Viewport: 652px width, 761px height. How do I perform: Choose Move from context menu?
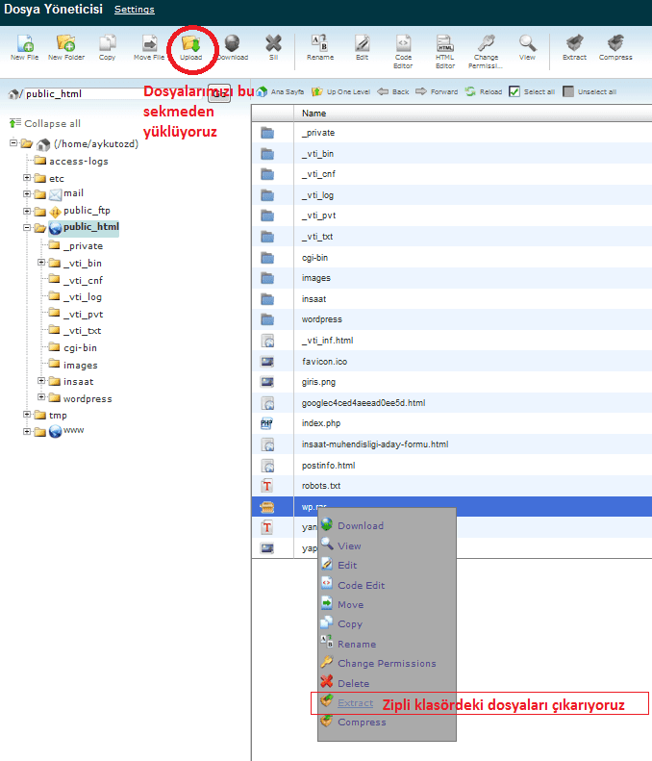(351, 605)
